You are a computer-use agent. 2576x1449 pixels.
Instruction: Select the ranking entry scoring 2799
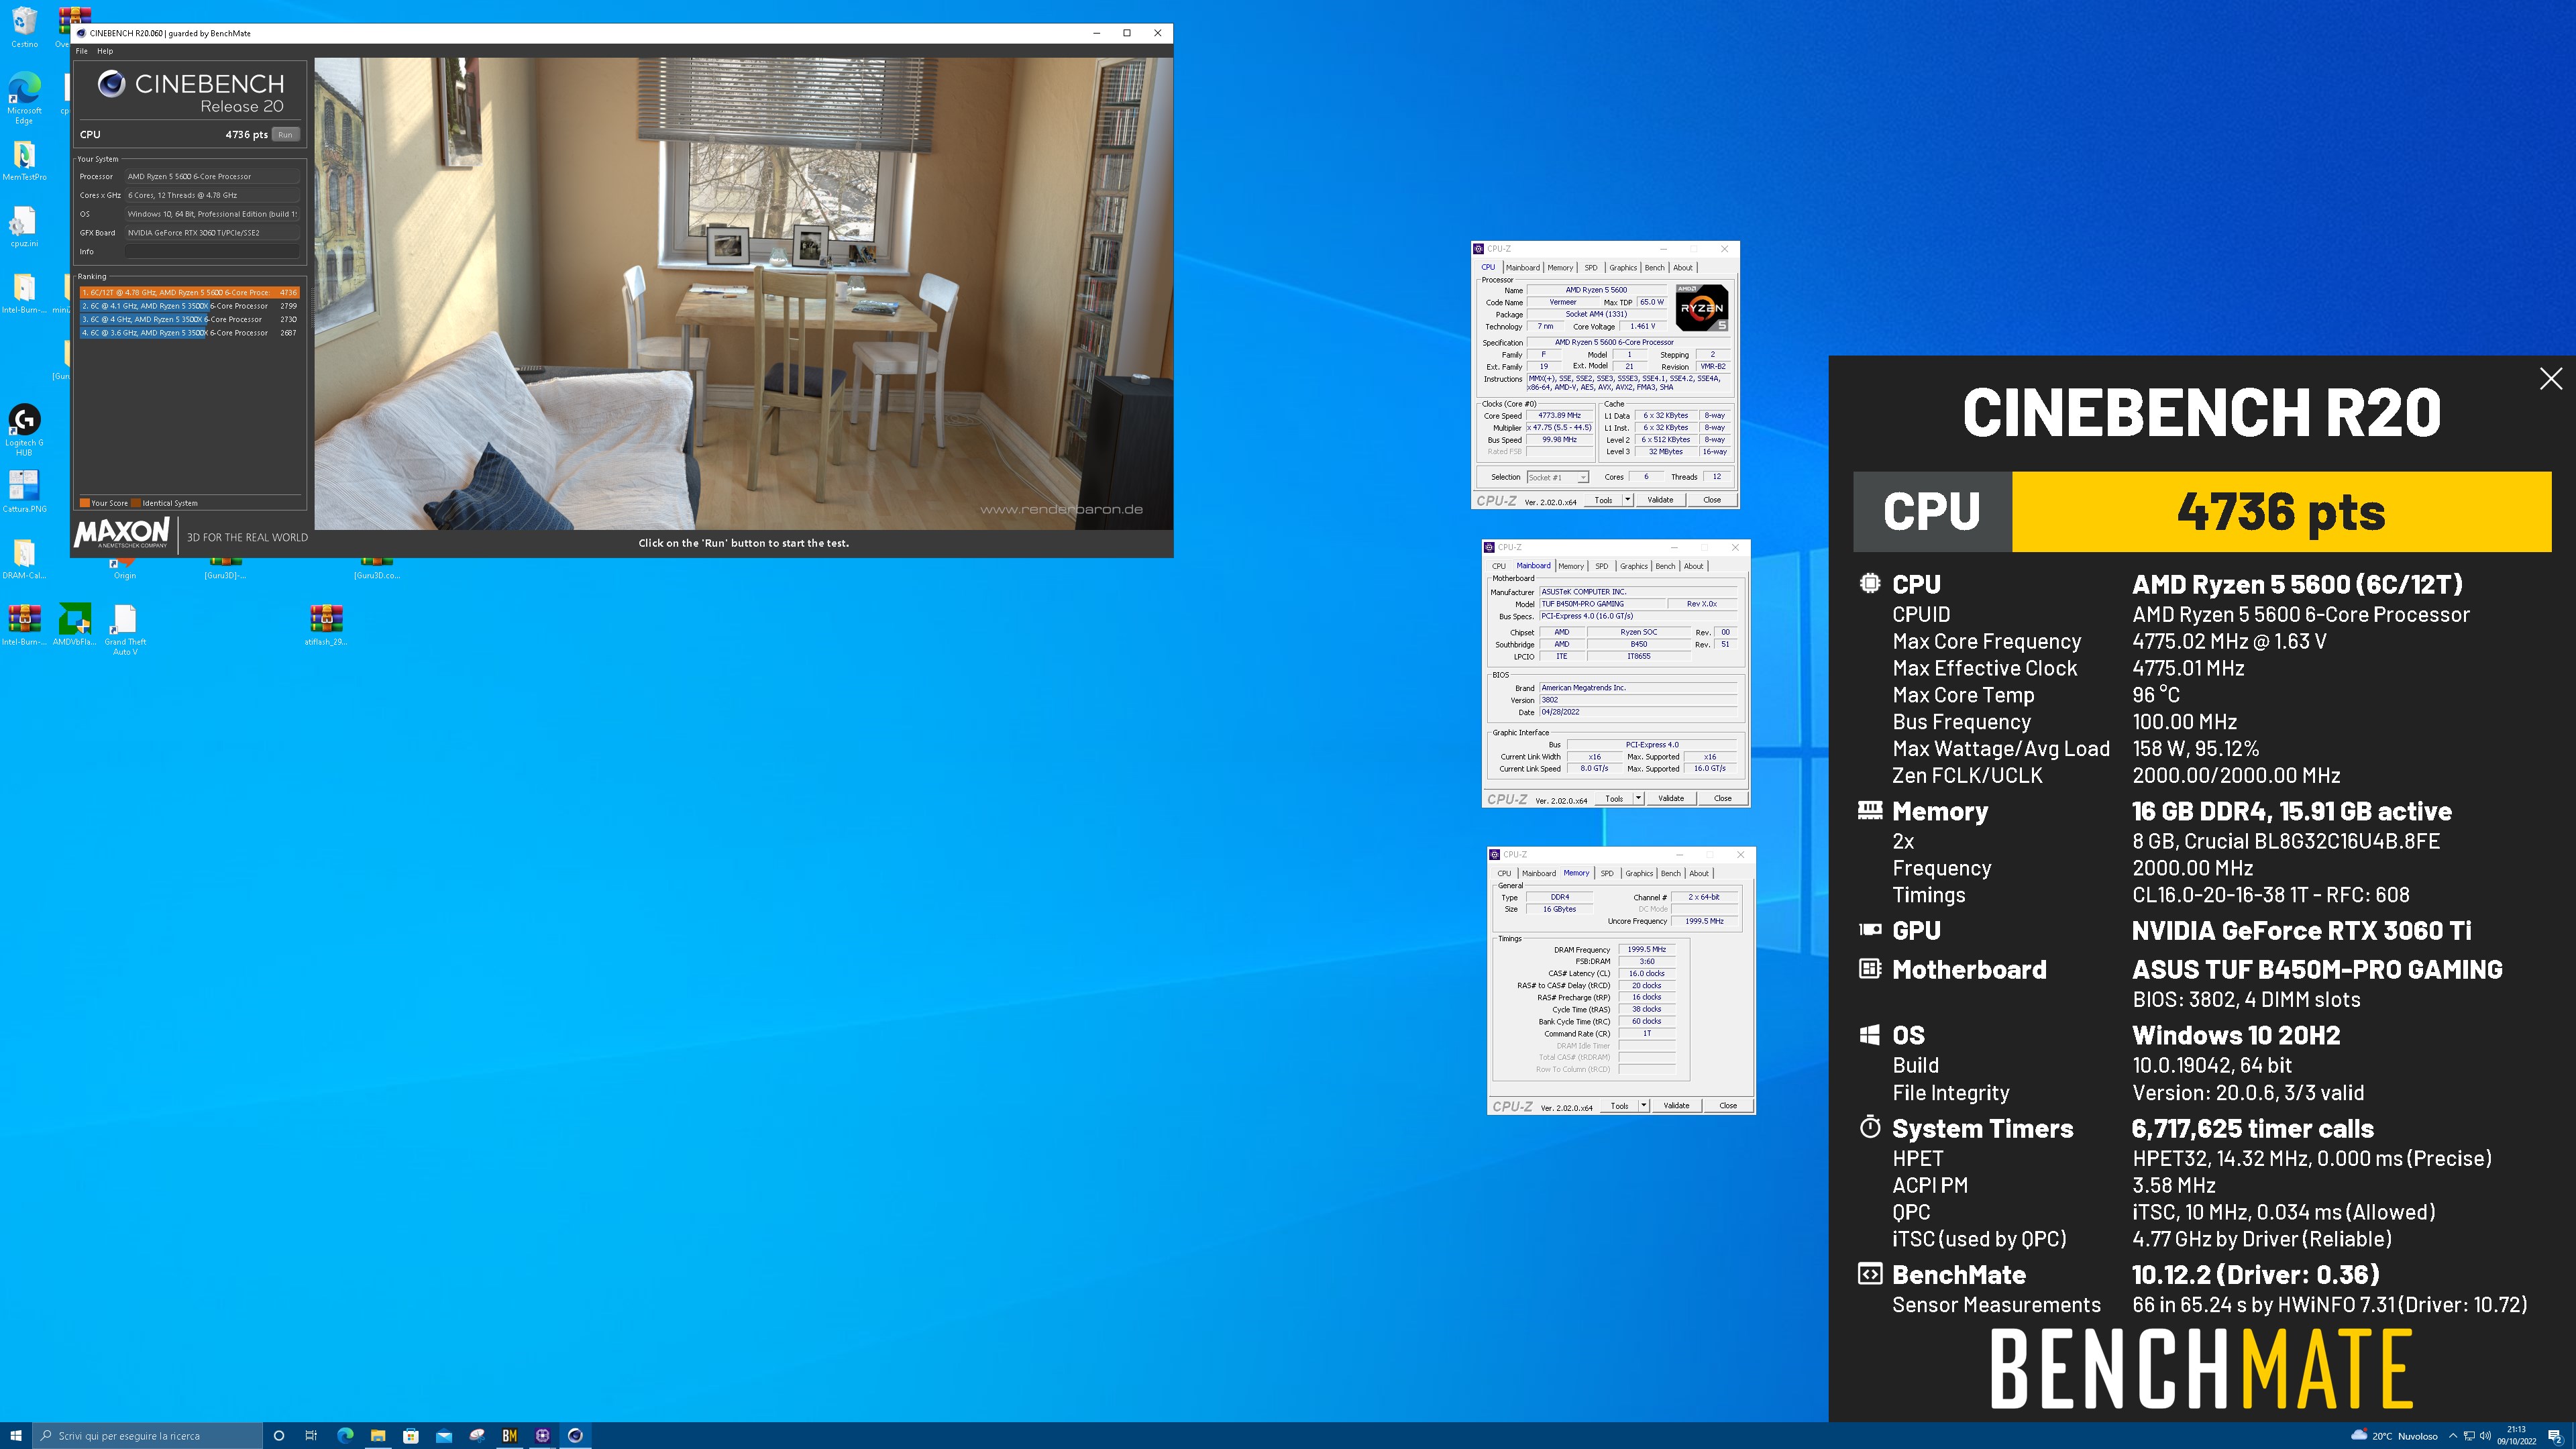(x=189, y=306)
